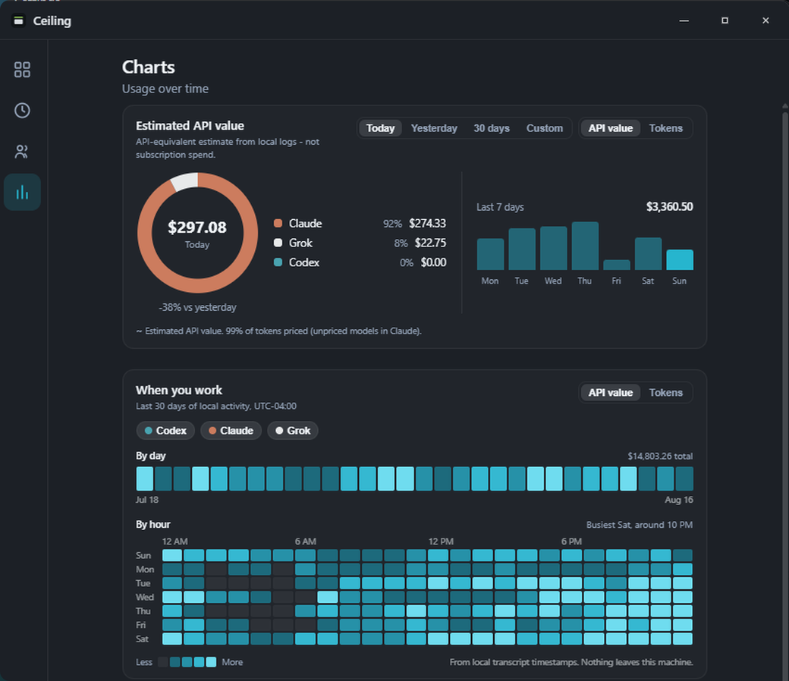Viewport: 789px width, 681px height.
Task: Toggle the Codex filter chip
Action: [165, 431]
